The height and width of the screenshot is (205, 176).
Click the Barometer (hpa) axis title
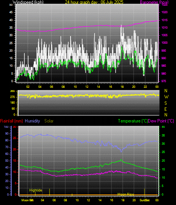[x=154, y=2]
